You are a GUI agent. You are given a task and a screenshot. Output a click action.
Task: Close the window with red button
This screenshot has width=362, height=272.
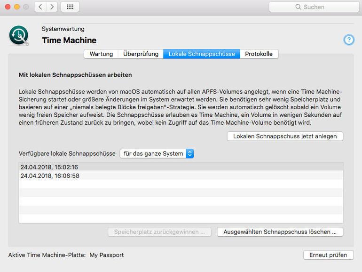click(x=8, y=7)
